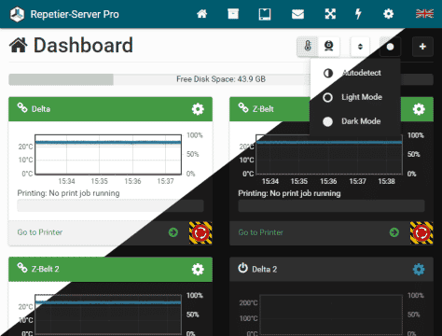Open theme mode circle dropdown button
Screen dimensions: 442x336
coord(390,47)
